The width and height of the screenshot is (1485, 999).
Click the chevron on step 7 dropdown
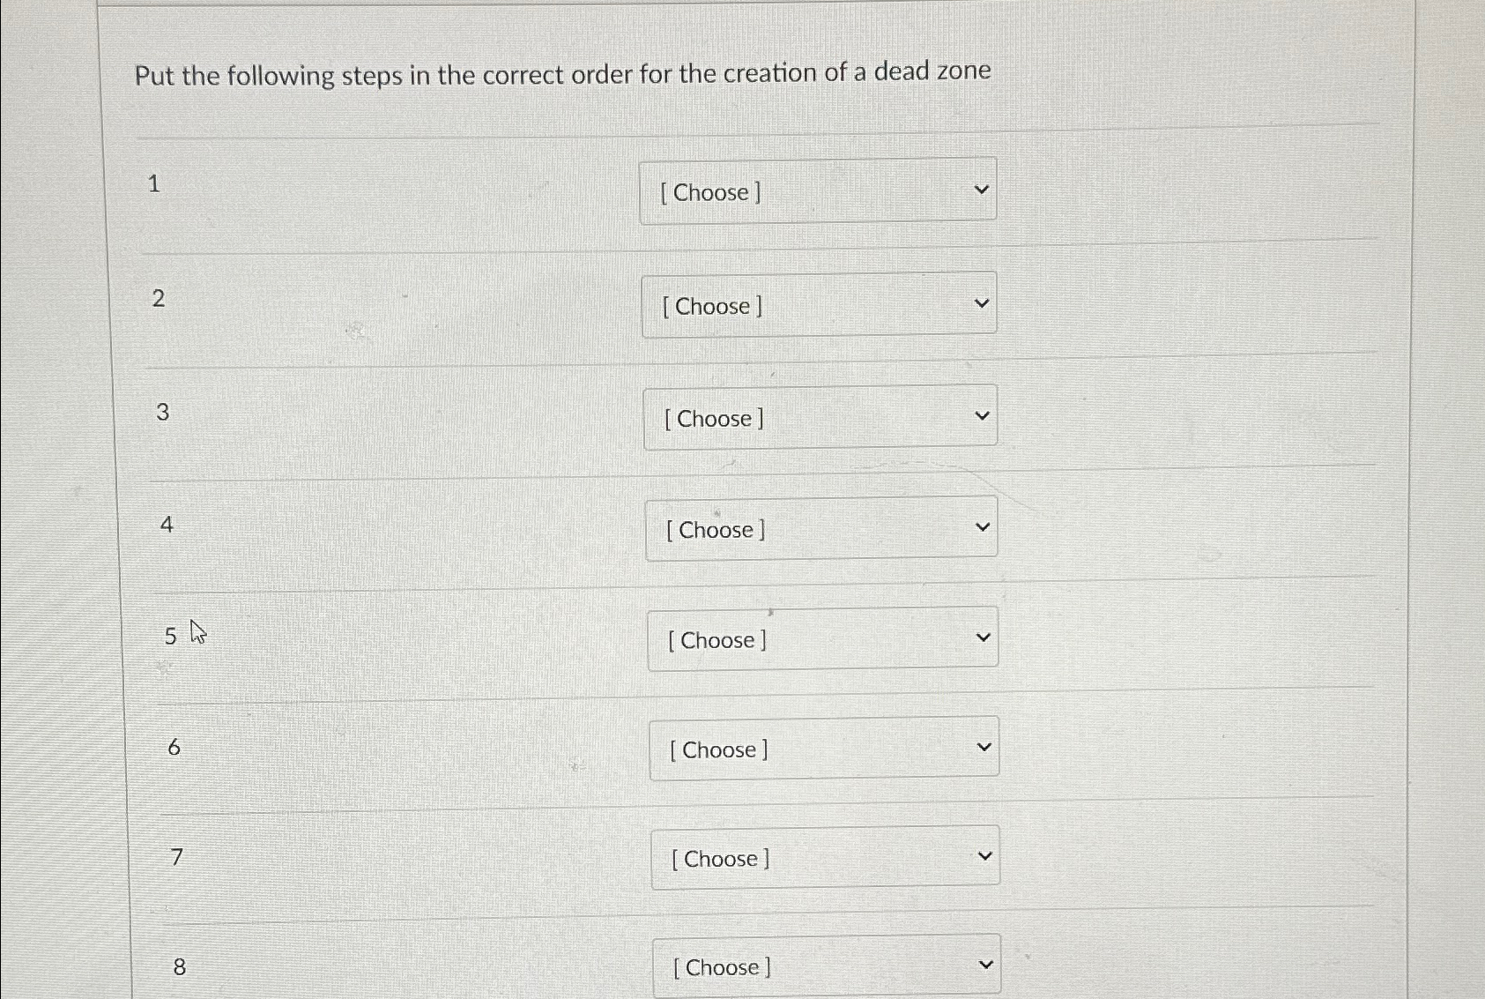[x=987, y=854]
